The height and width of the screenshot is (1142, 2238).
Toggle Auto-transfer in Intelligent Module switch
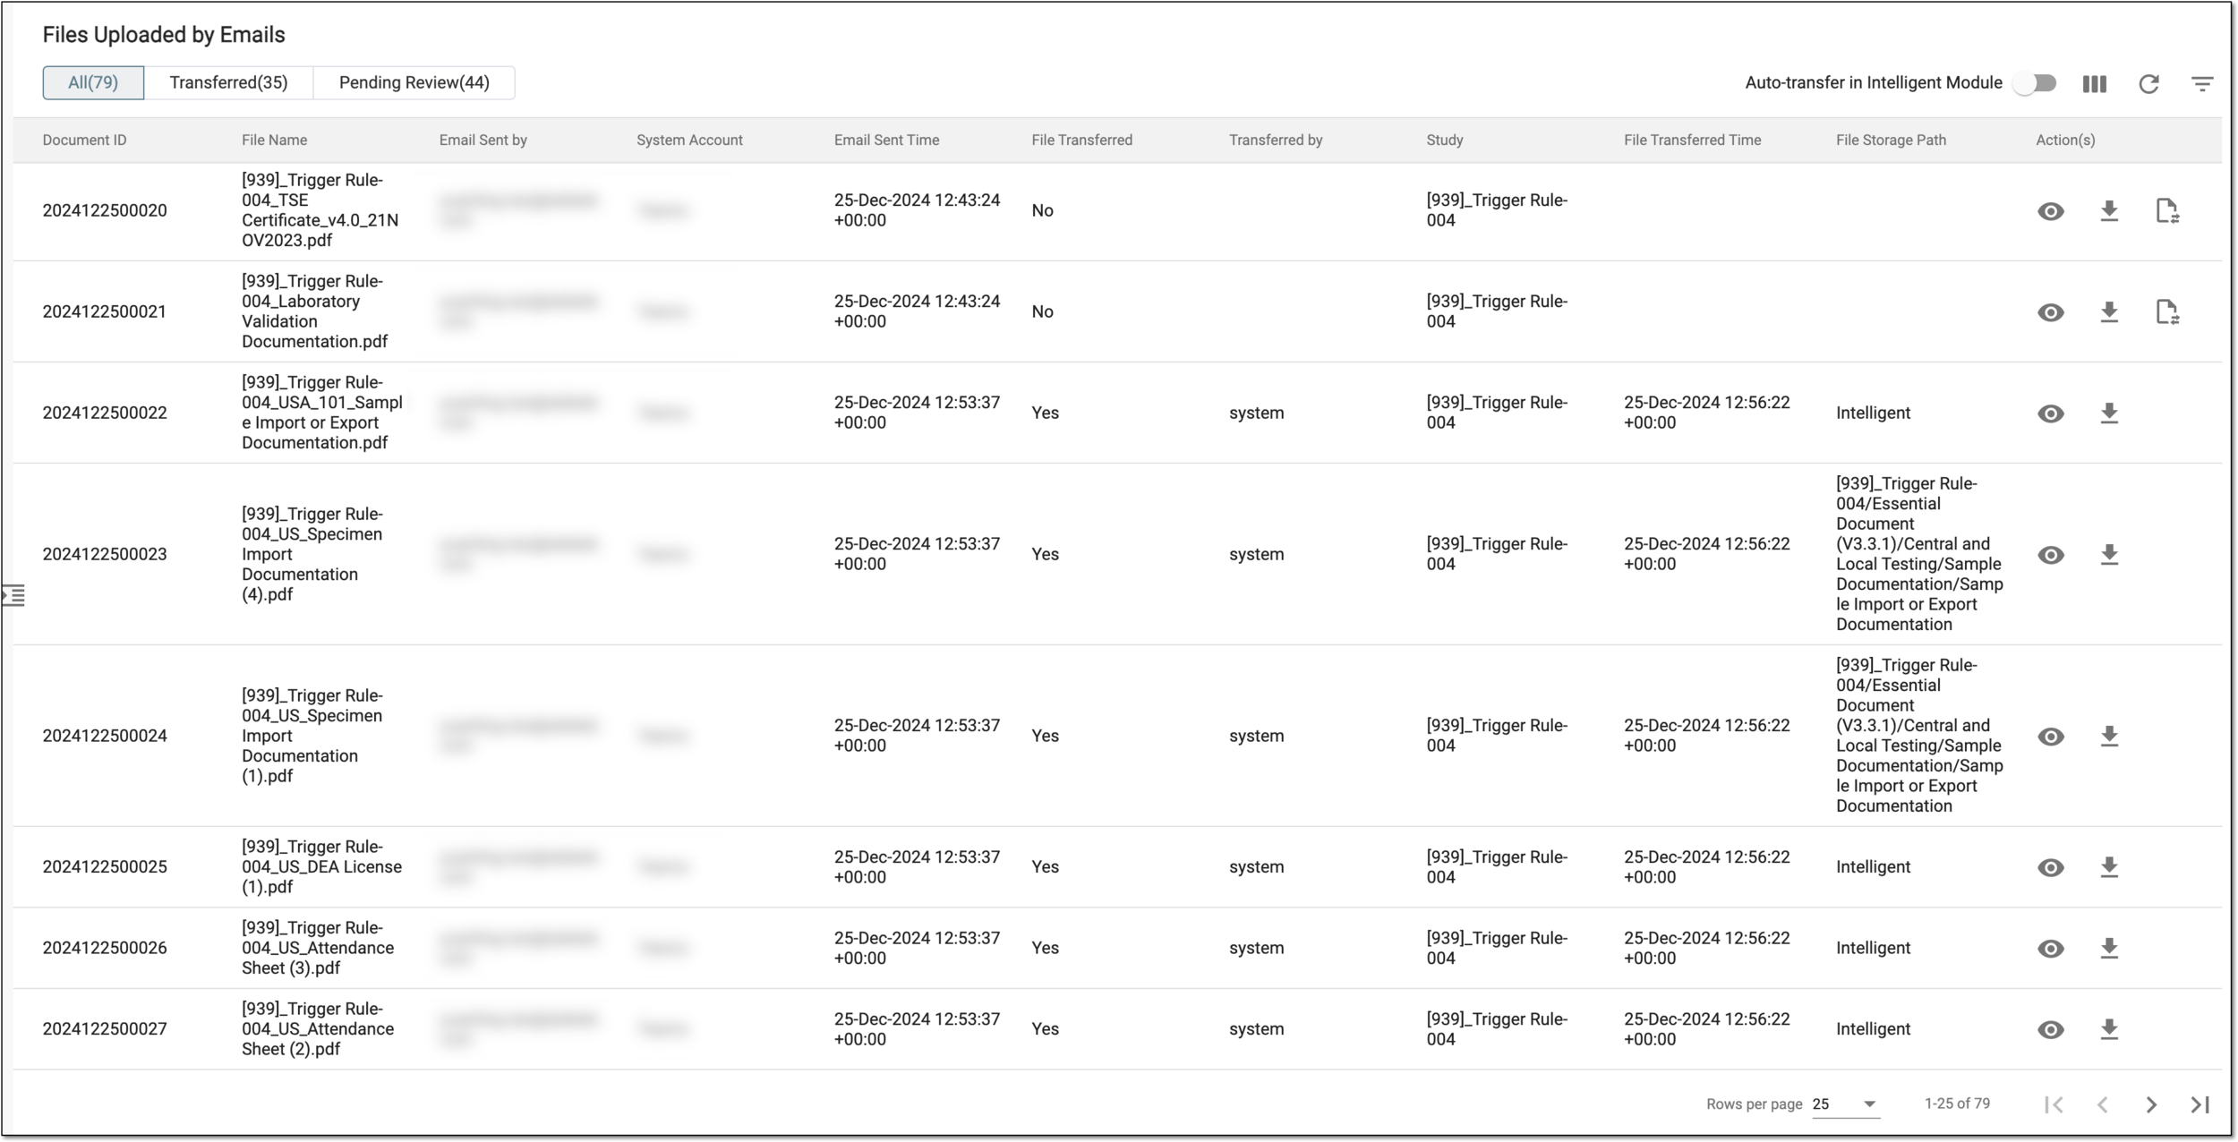(2035, 83)
